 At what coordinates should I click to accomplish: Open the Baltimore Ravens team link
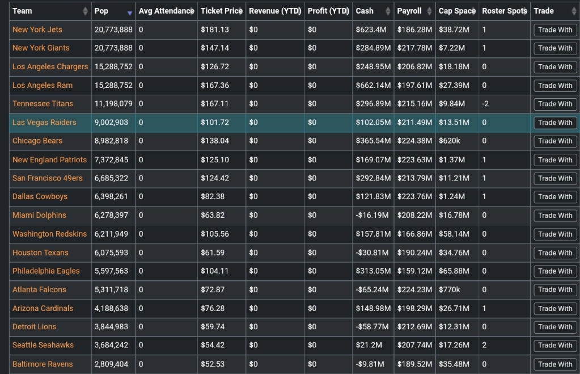coord(43,364)
